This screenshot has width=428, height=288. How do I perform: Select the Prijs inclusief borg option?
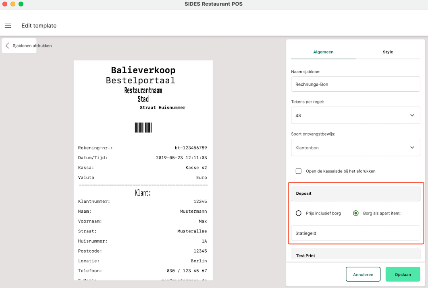click(299, 213)
